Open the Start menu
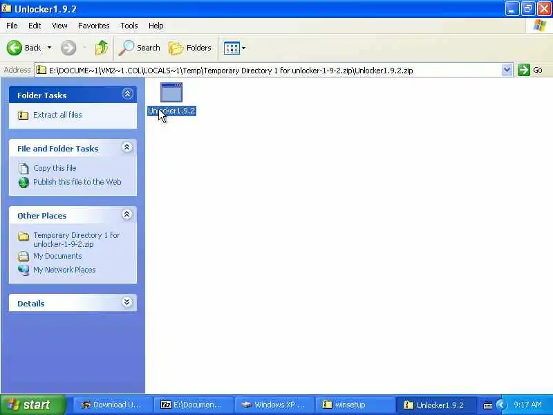Viewport: 553px width, 415px height. pyautogui.click(x=33, y=405)
